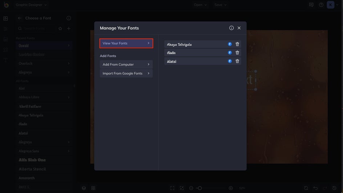Click the history clock icon
The width and height of the screenshot is (343, 193).
click(x=334, y=188)
